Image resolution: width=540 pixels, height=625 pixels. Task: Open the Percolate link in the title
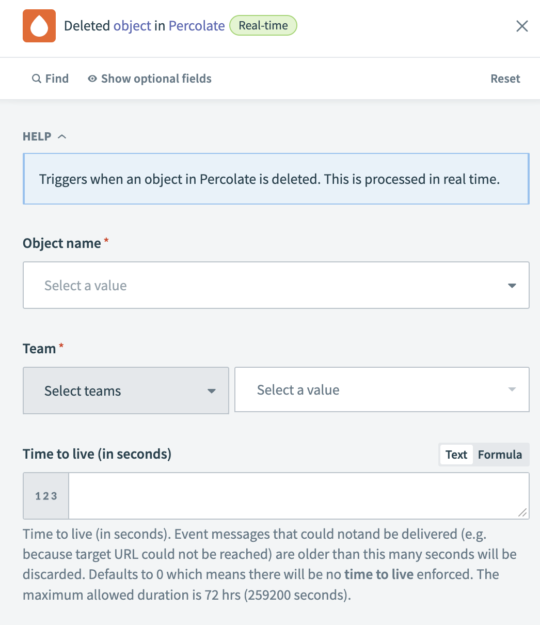pyautogui.click(x=196, y=25)
